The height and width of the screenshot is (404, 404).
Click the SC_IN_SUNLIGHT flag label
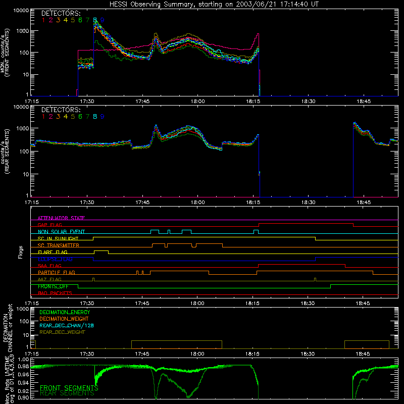click(x=58, y=238)
